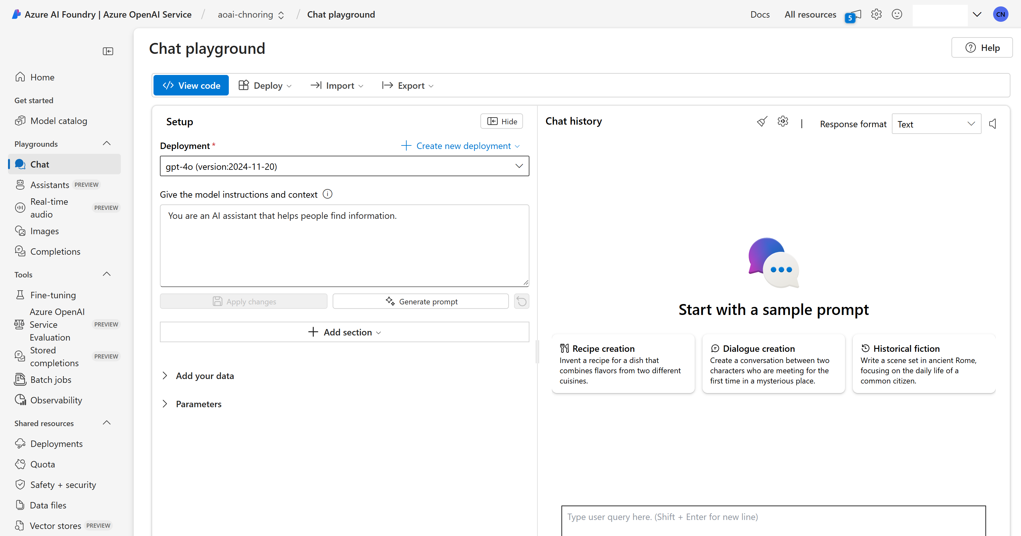Click the Data files icon
This screenshot has width=1021, height=536.
(20, 505)
